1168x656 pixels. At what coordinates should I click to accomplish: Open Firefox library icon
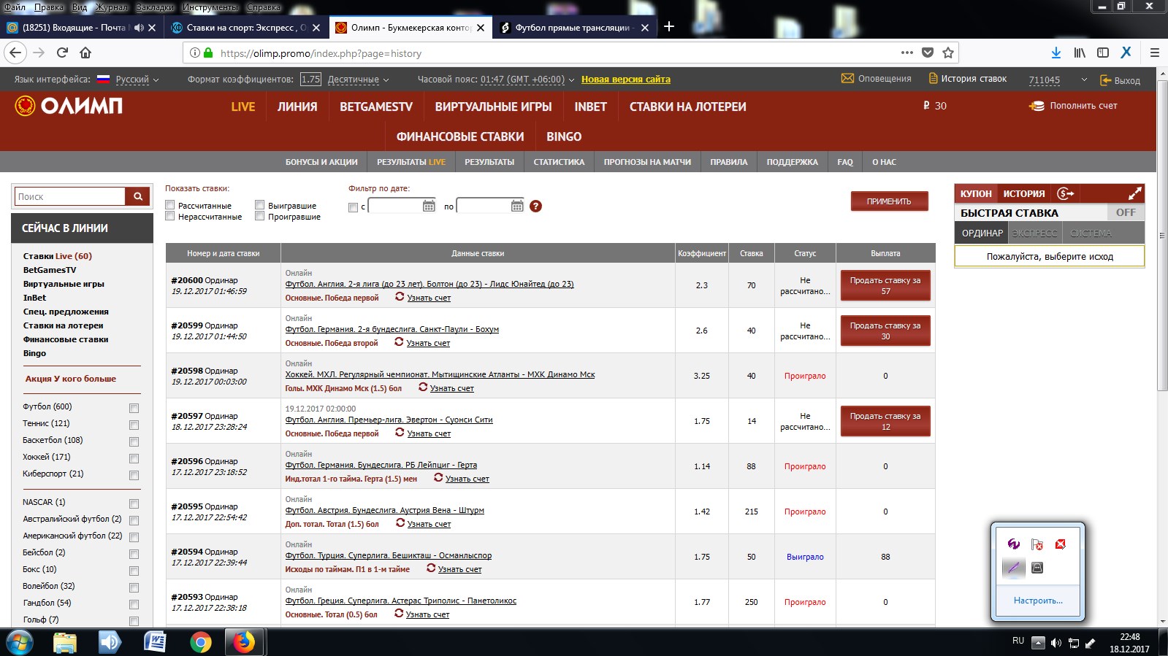coord(1080,53)
